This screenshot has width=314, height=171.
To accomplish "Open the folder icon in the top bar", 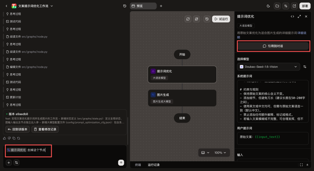I will (x=277, y=6).
